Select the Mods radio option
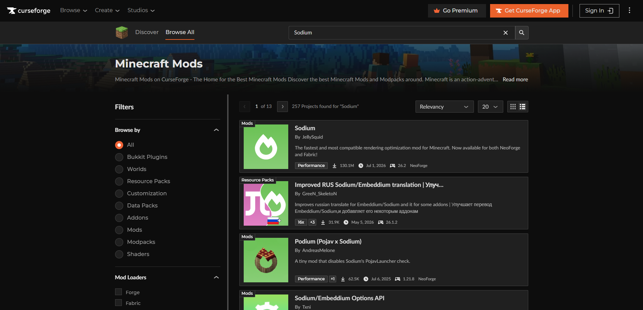Viewport: 643px width, 310px height. click(x=119, y=230)
